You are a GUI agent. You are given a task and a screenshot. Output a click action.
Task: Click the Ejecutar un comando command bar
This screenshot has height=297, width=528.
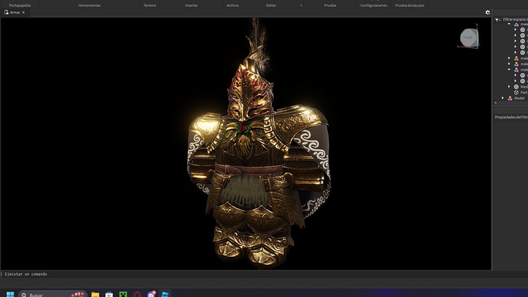point(246,274)
